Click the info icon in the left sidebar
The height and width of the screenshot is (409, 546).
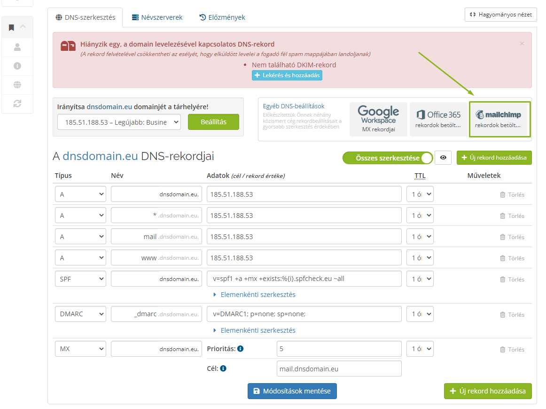[x=17, y=66]
